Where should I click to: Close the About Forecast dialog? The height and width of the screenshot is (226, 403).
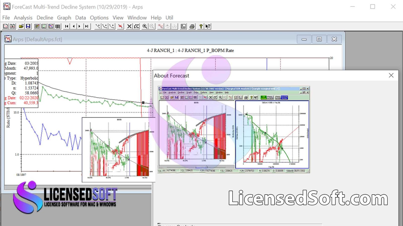[391, 75]
